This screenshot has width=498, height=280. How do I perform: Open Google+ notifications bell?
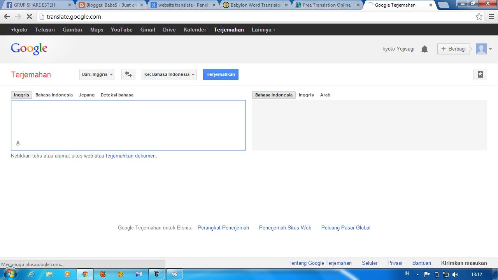coord(424,49)
